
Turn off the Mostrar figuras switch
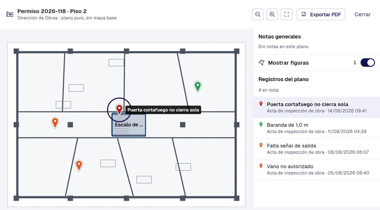tap(368, 63)
